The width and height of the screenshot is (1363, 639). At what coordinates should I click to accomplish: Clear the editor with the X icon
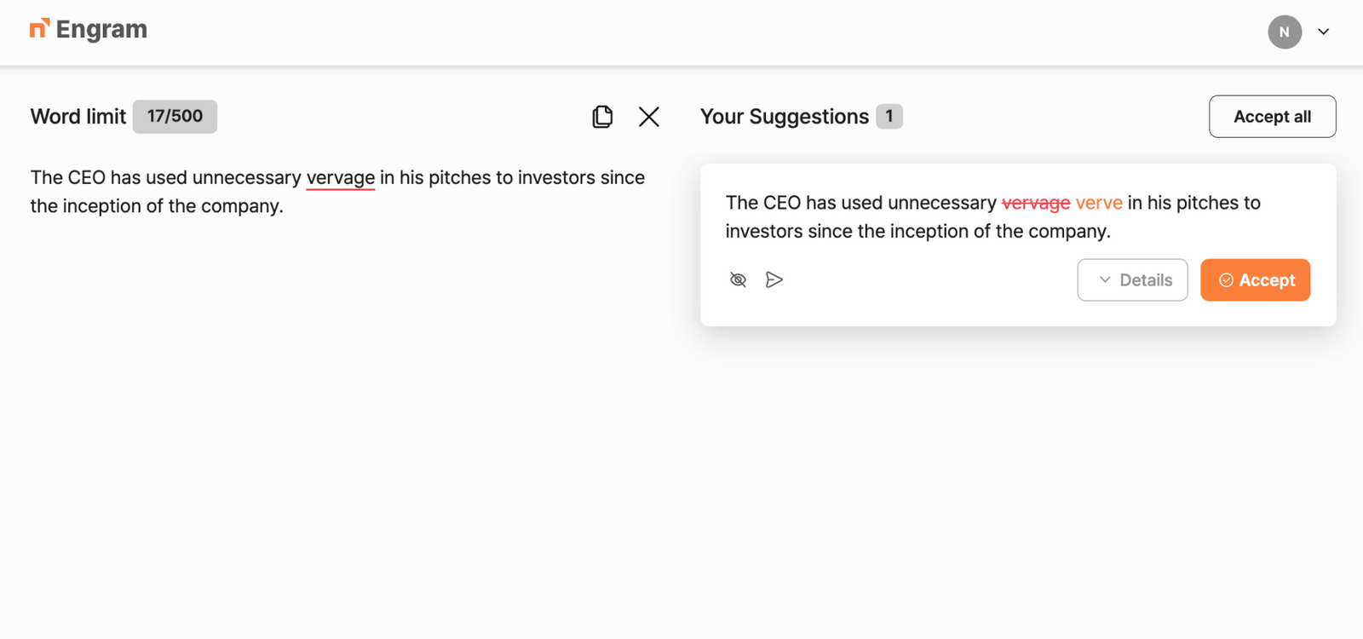click(x=649, y=117)
